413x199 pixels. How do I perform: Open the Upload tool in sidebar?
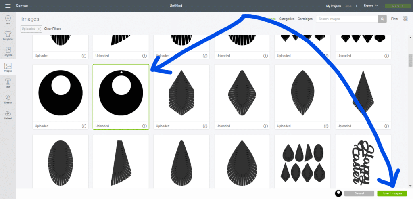coord(8,115)
